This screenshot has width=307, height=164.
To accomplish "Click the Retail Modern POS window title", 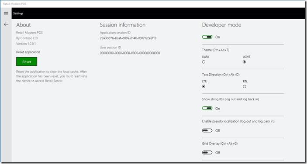I will (15, 4).
